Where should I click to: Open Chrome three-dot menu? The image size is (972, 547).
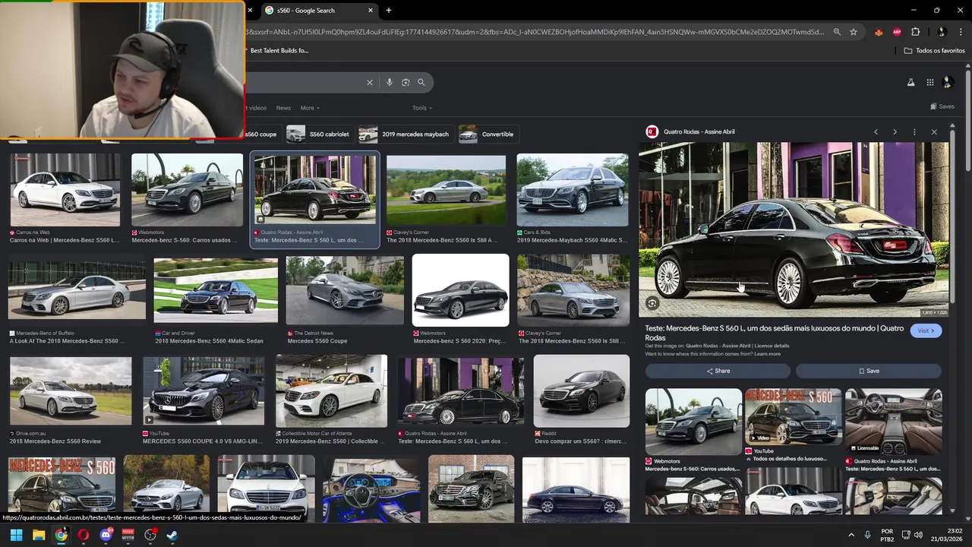[x=961, y=32]
